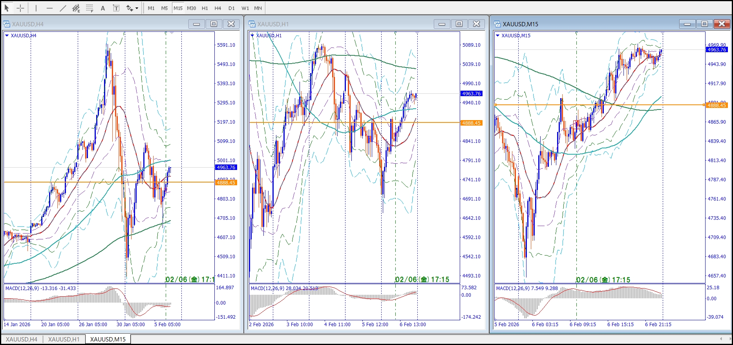Select the Fibonacci retracement tool
Image resolution: width=733 pixels, height=345 pixels.
(90, 8)
